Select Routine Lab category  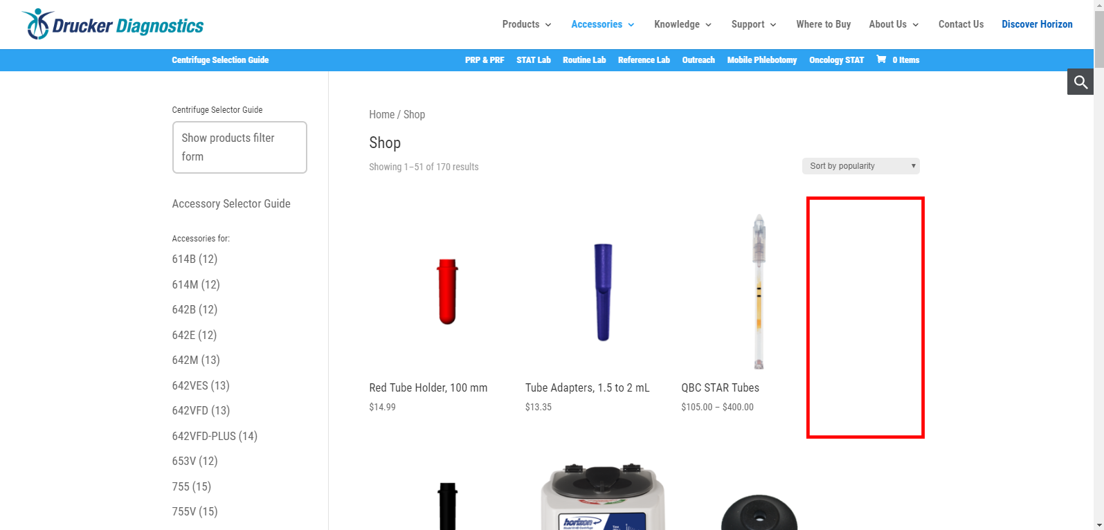[x=584, y=60]
